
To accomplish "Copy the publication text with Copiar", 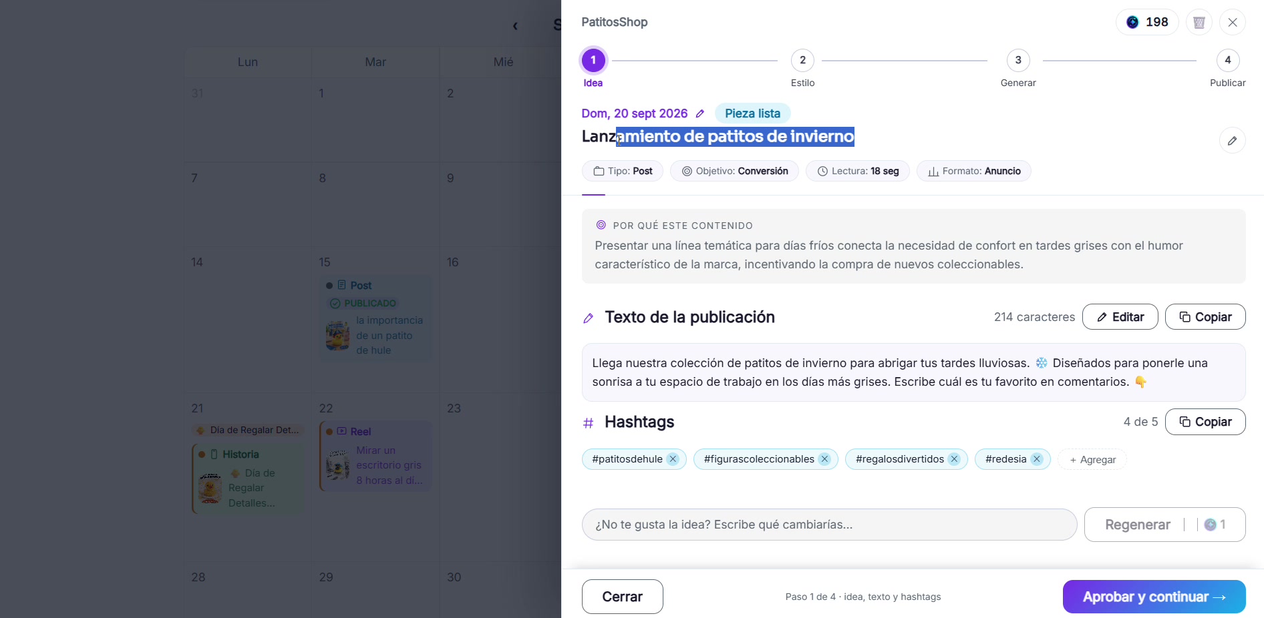I will click(1205, 317).
